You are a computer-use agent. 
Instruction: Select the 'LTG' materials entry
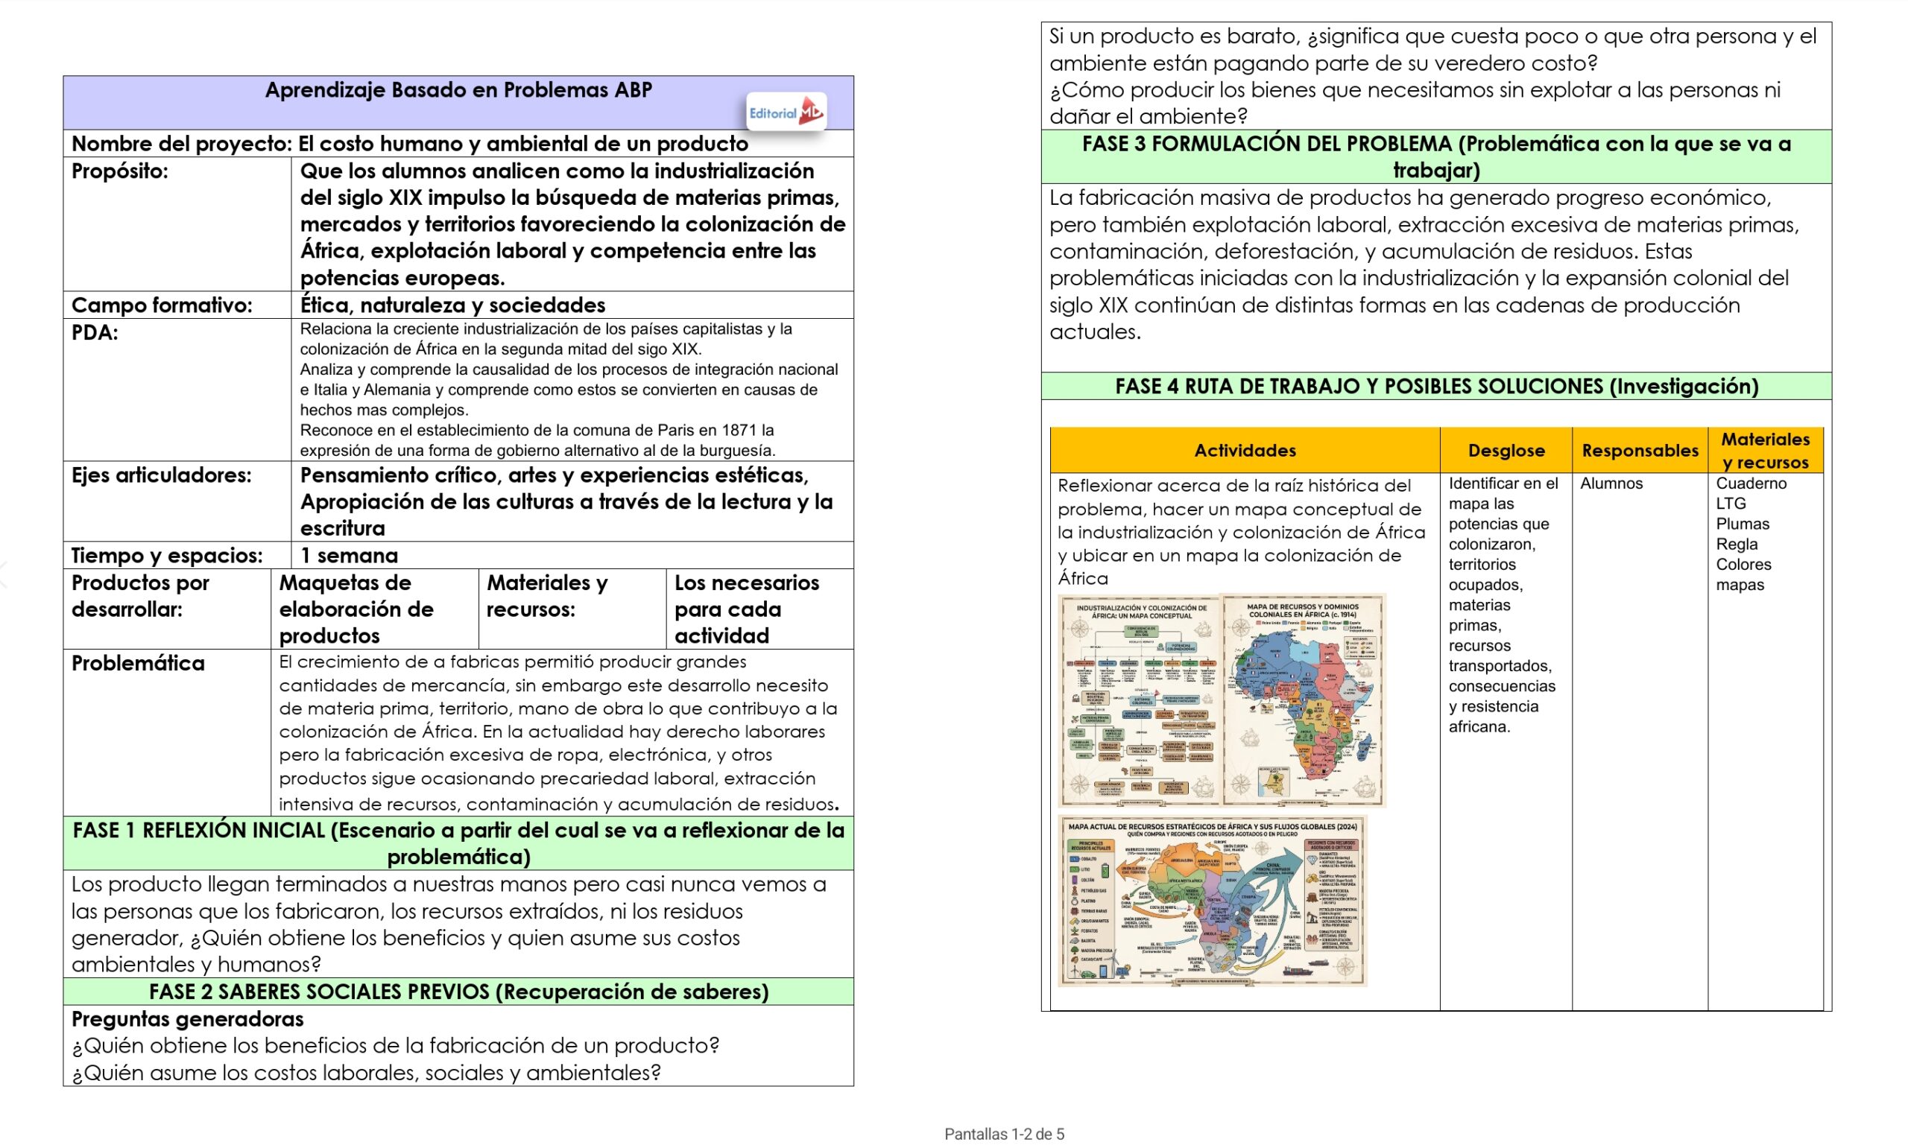click(1731, 503)
